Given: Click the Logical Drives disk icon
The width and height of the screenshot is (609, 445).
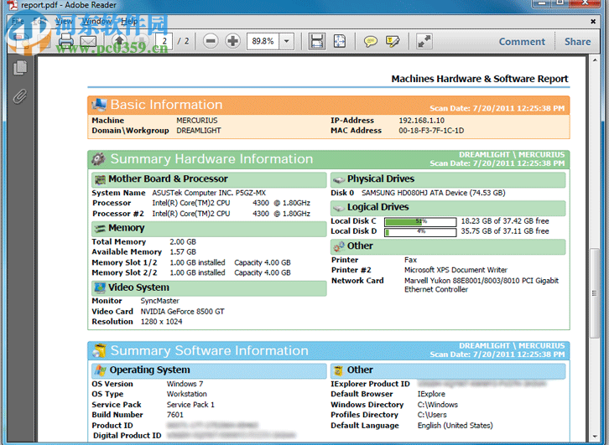Looking at the screenshot, I should (339, 208).
